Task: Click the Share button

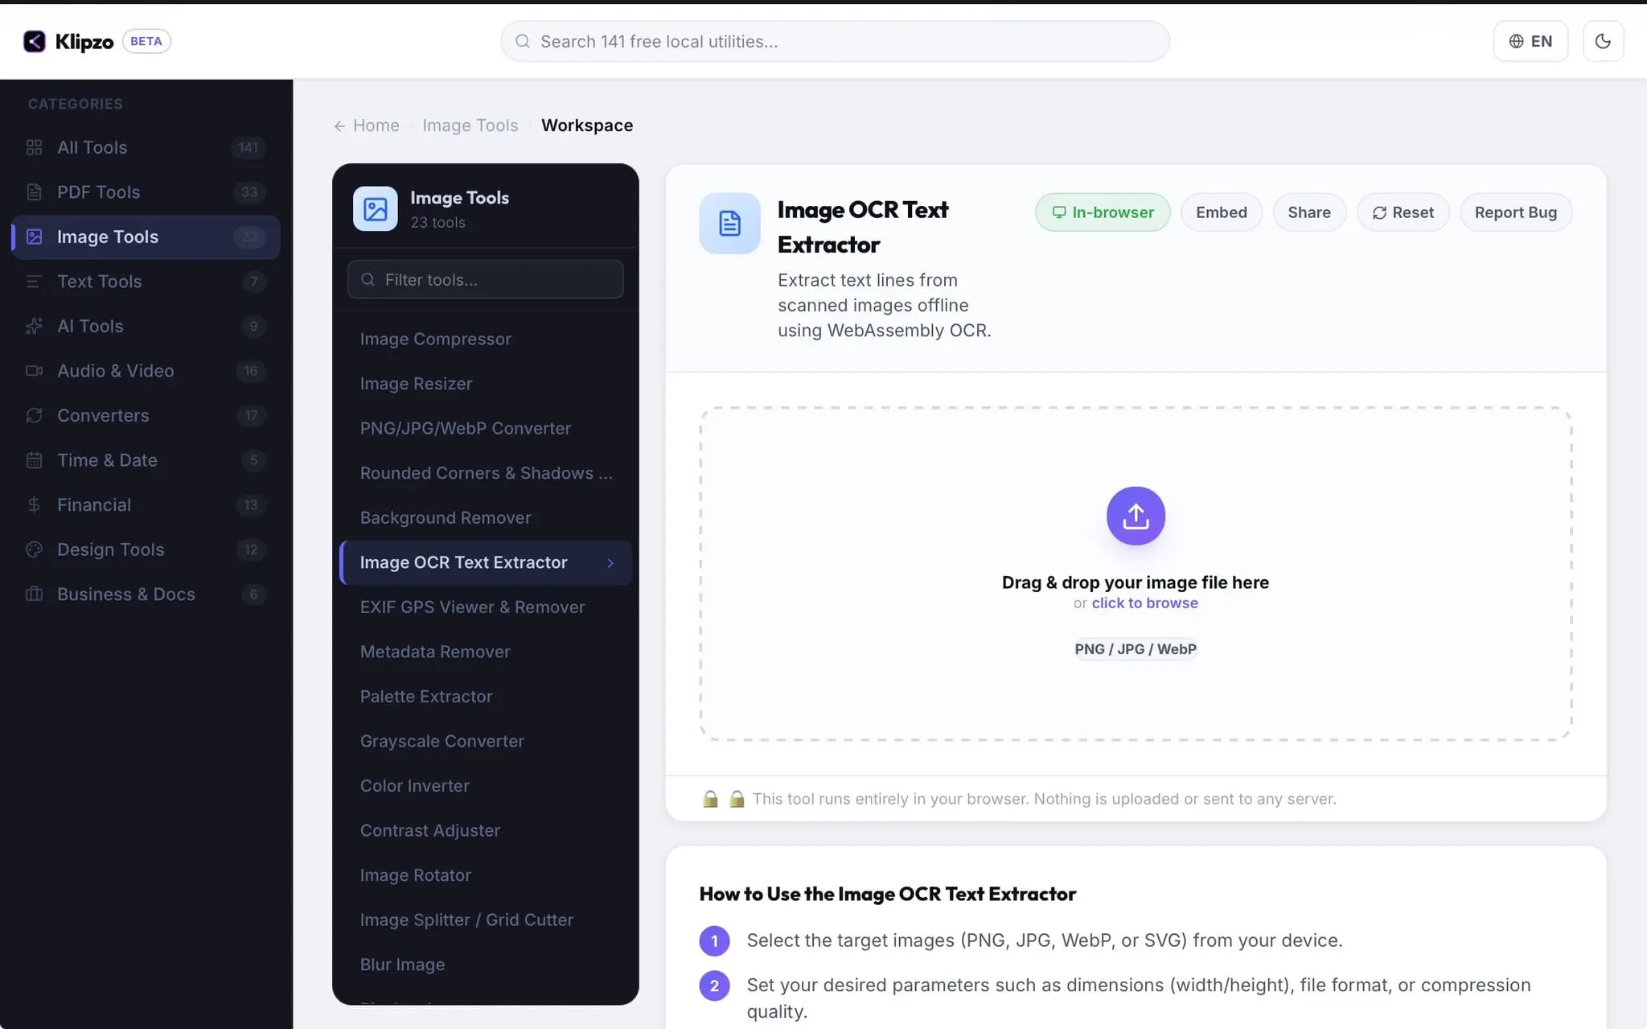Action: 1308,212
